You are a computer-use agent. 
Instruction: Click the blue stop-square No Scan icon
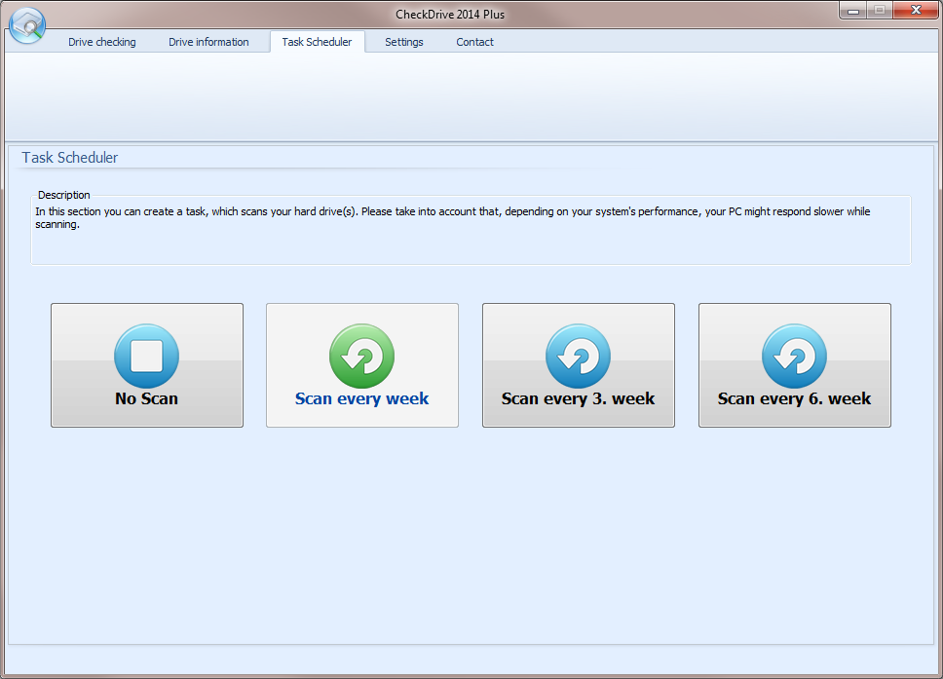[147, 356]
